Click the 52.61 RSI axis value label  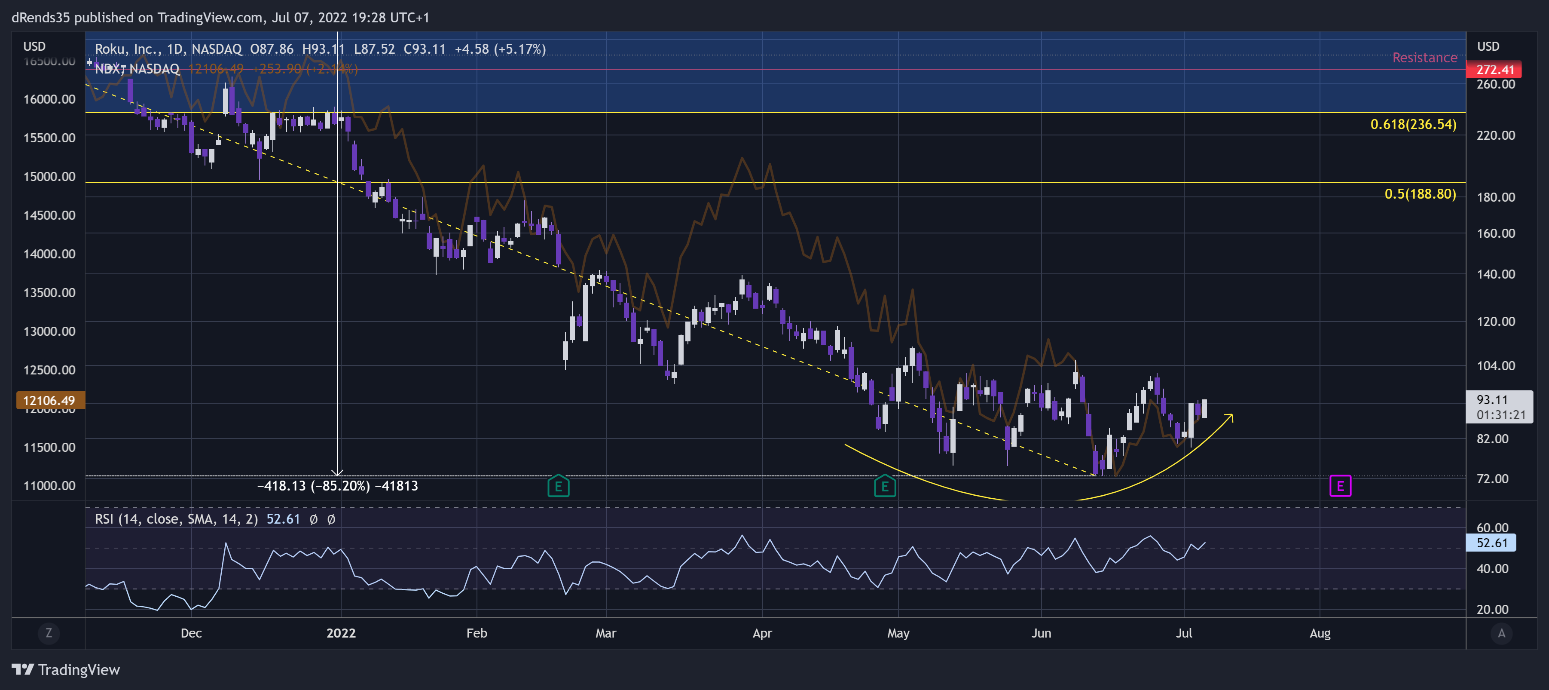tap(1492, 543)
